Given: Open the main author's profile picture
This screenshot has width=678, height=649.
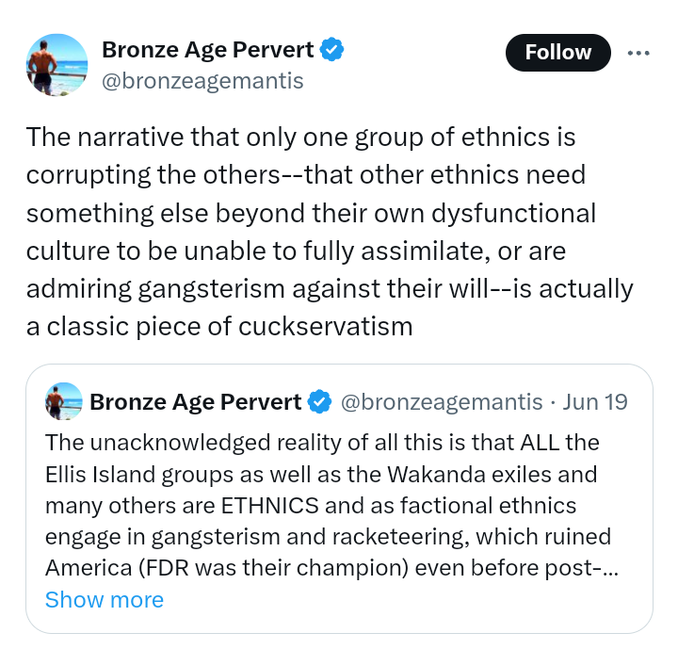Looking at the screenshot, I should click(56, 64).
